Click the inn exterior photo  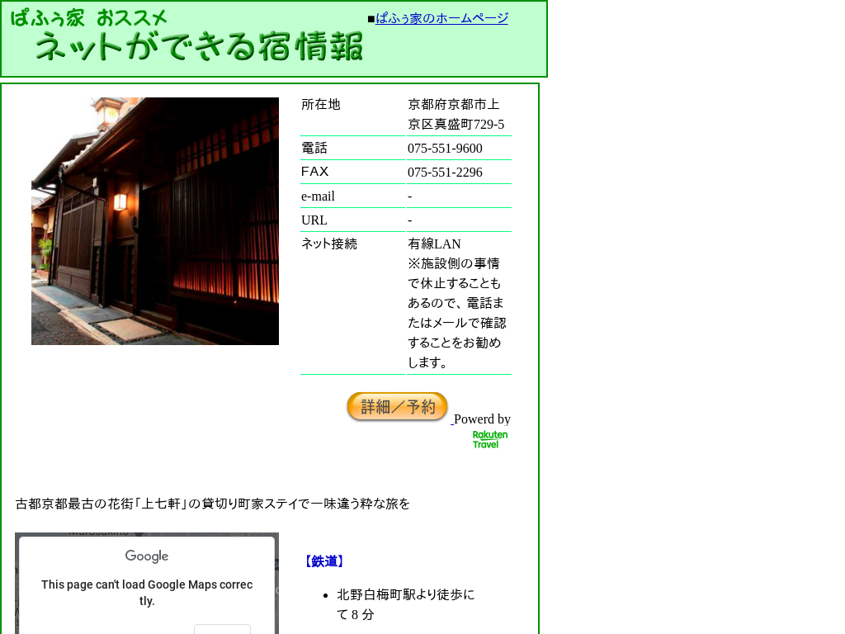click(155, 221)
